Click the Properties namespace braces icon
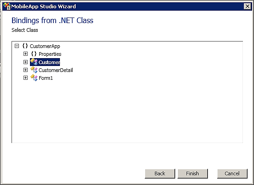 click(x=34, y=54)
